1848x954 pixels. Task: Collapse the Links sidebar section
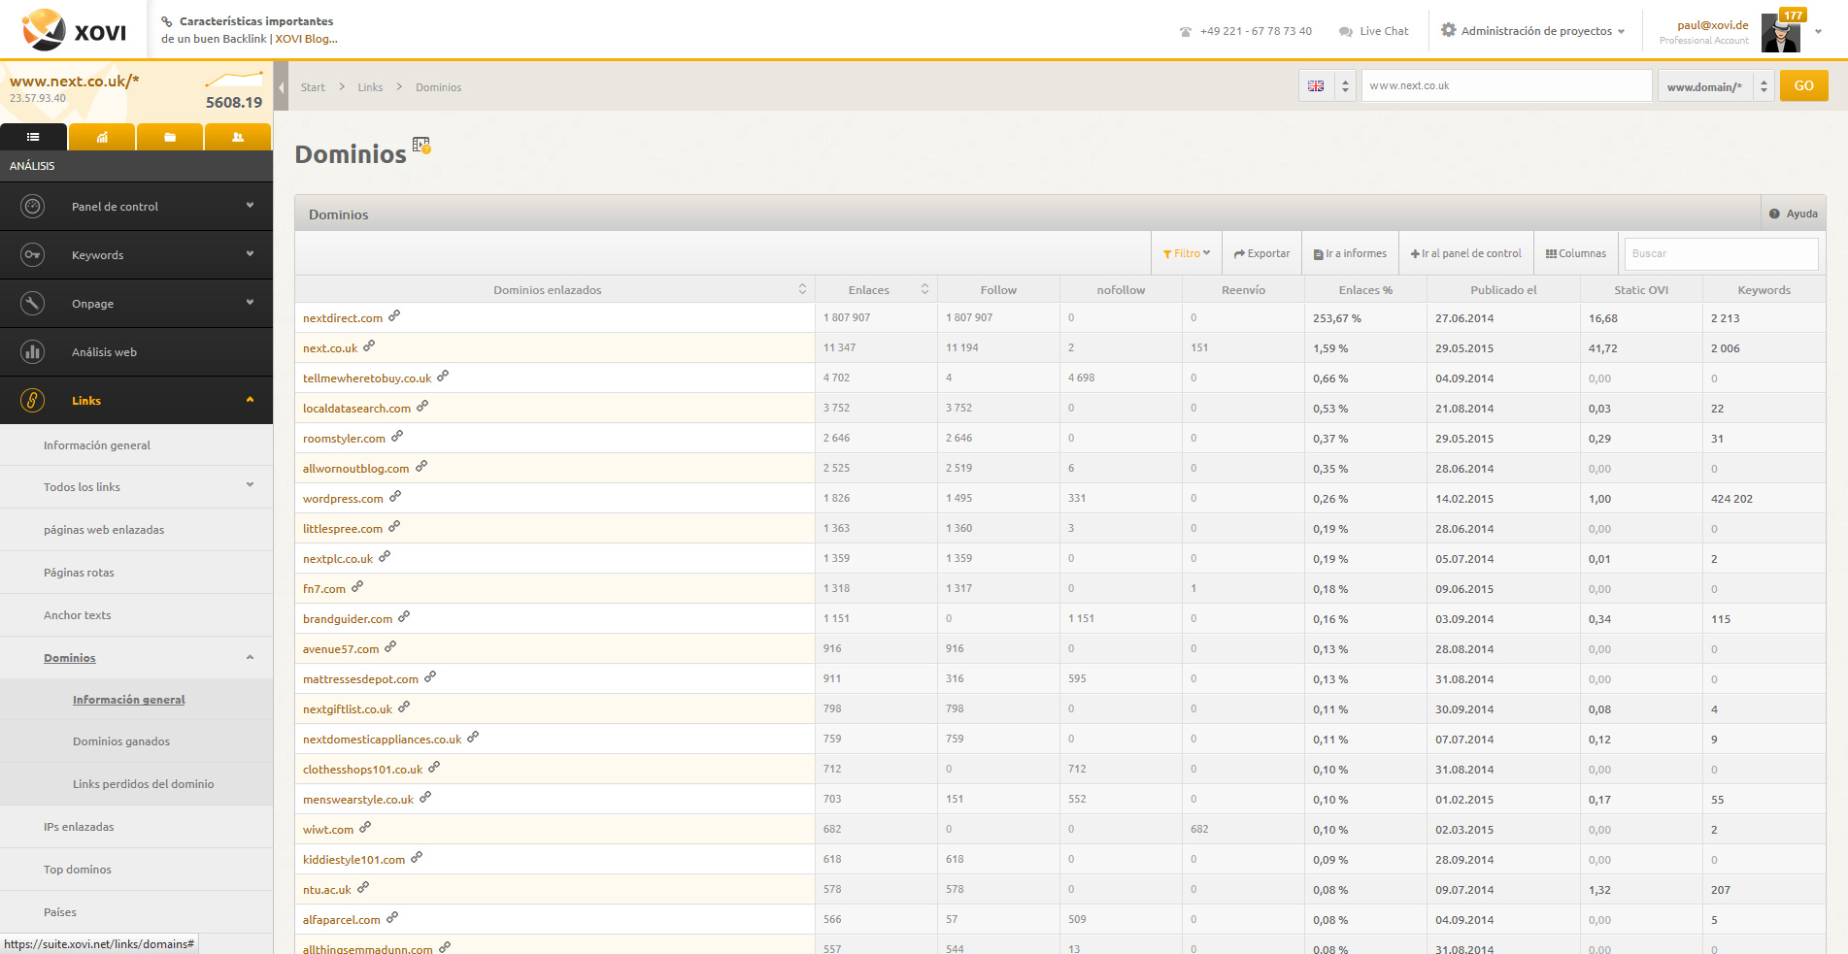(136, 401)
